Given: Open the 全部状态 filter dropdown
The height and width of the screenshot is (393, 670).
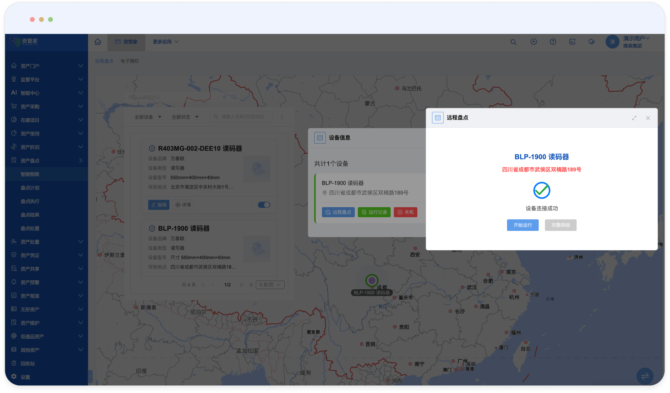Looking at the screenshot, I should click(x=185, y=117).
